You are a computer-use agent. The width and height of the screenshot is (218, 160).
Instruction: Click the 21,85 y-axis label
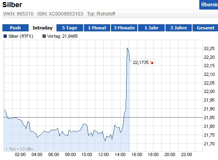[209, 118]
